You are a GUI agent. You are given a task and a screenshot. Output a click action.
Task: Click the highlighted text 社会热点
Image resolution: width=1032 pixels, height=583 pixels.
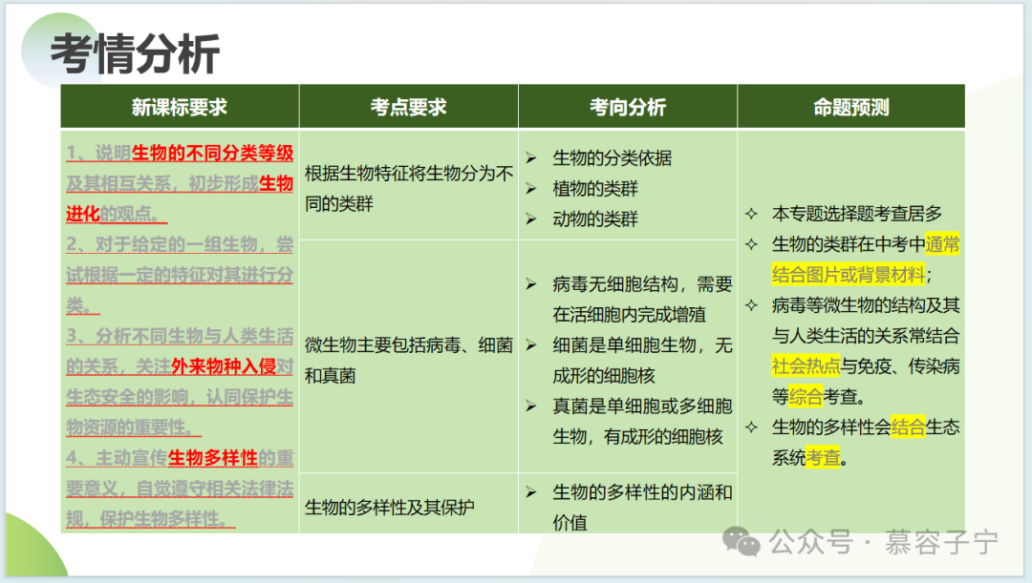806,366
